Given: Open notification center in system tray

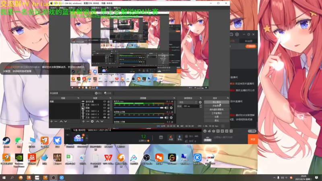Looking at the screenshot, I should [316, 178].
